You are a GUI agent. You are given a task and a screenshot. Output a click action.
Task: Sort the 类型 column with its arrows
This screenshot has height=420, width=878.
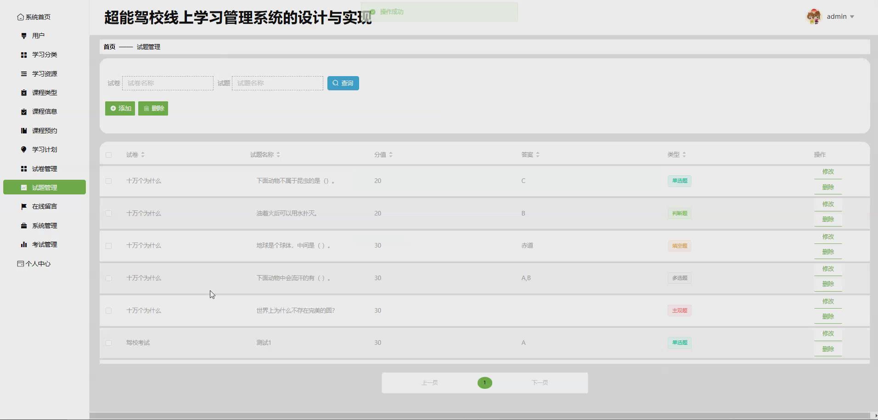pos(683,155)
